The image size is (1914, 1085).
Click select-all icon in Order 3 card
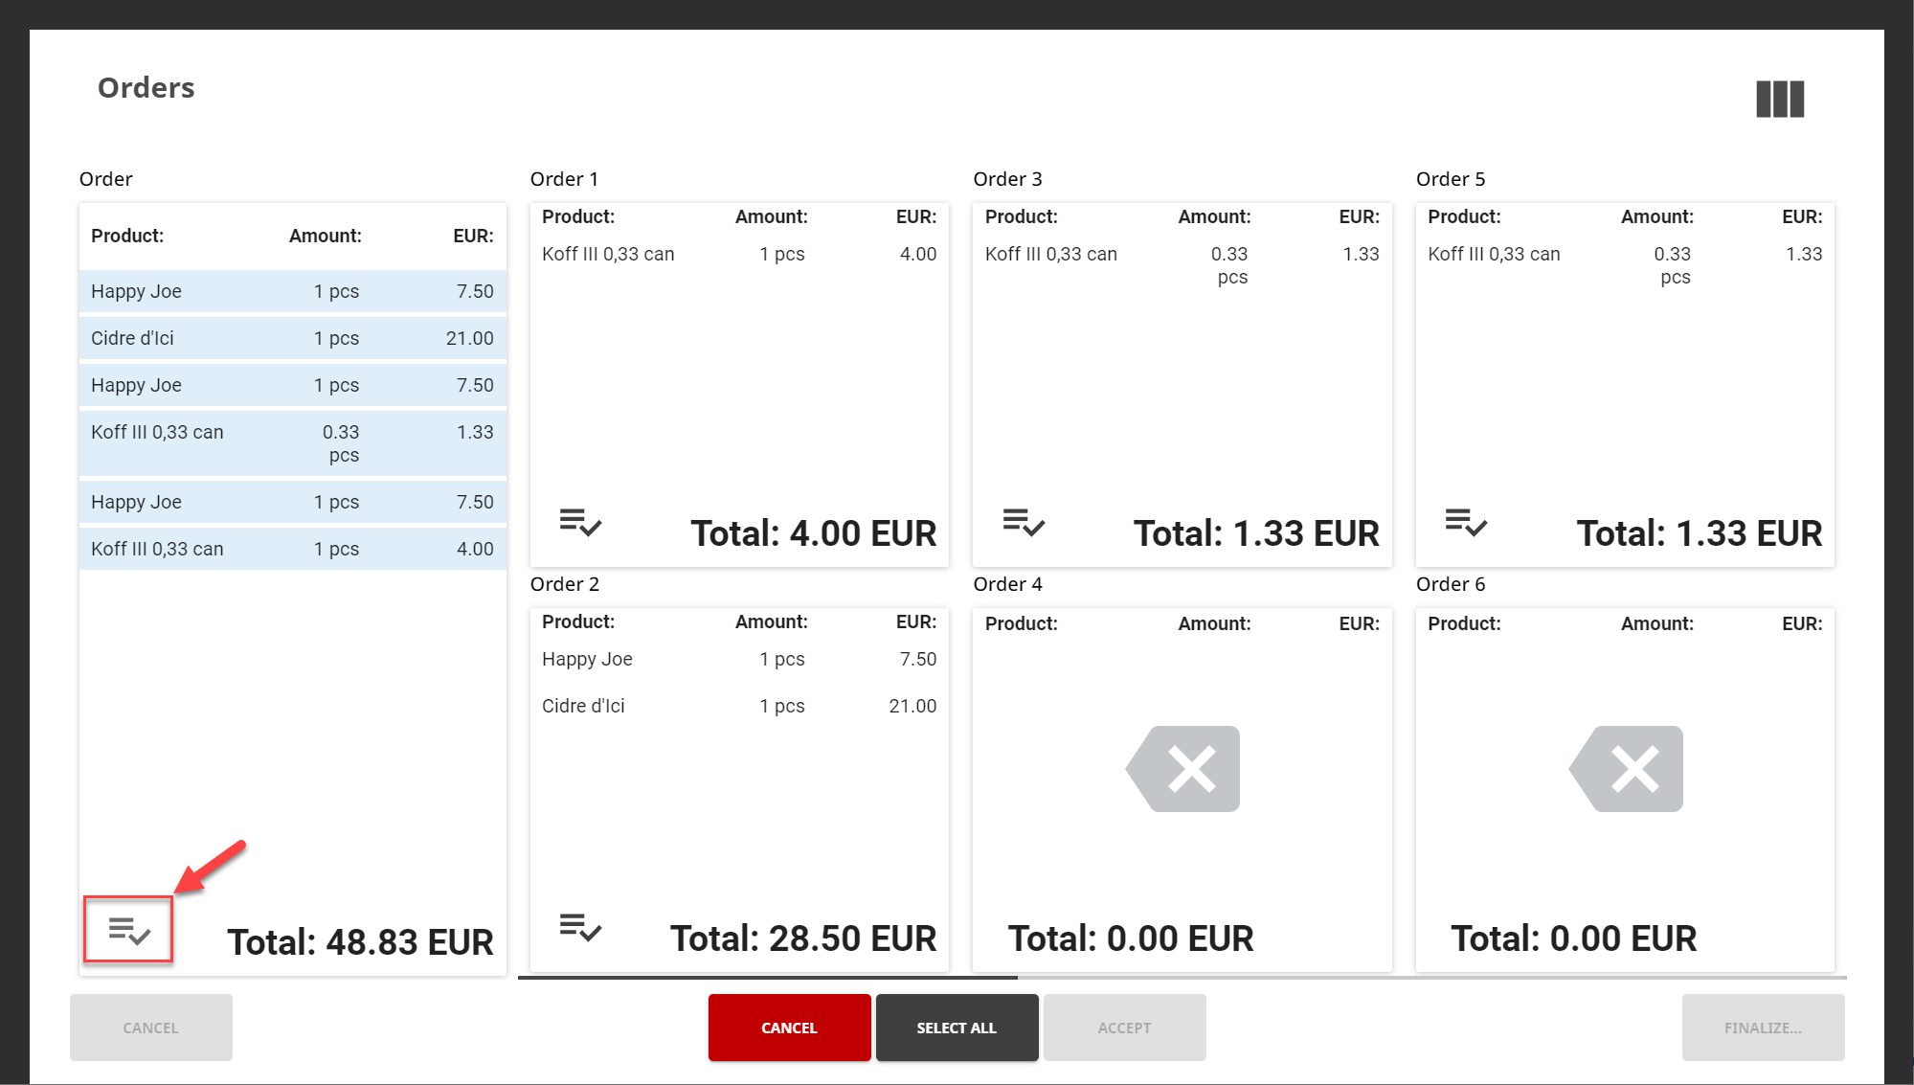coord(1023,523)
